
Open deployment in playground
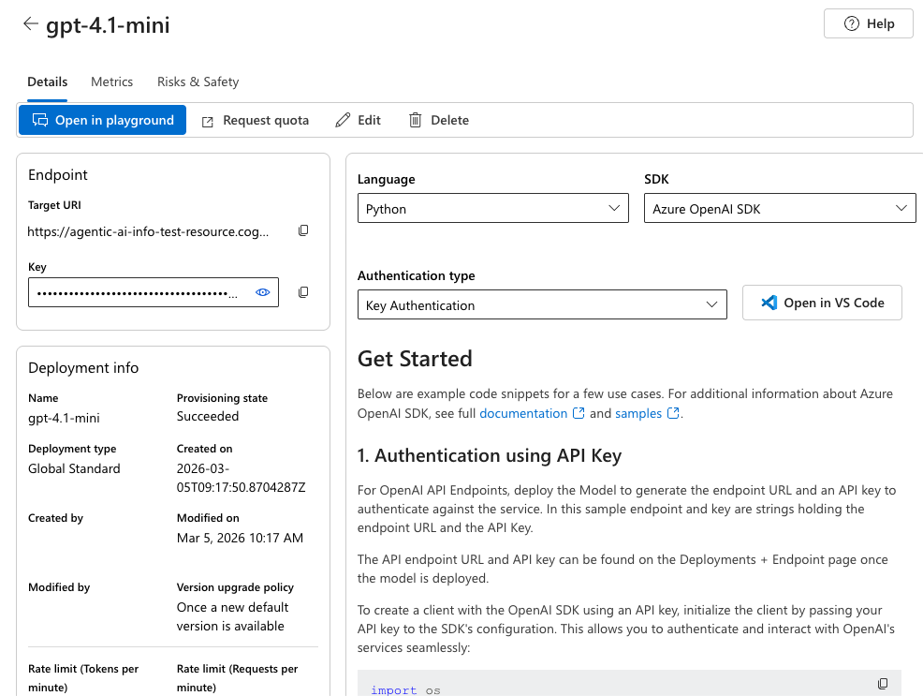tap(103, 120)
